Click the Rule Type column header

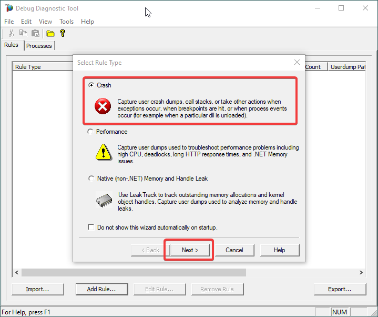point(28,67)
